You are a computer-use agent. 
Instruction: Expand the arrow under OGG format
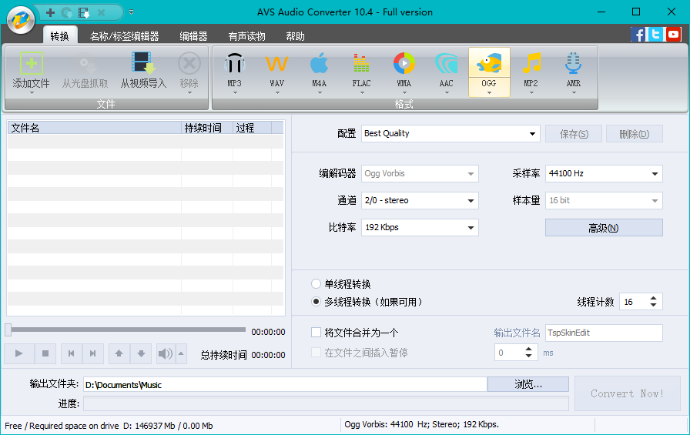[x=489, y=93]
